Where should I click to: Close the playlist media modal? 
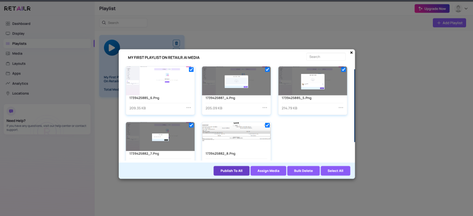(x=351, y=53)
